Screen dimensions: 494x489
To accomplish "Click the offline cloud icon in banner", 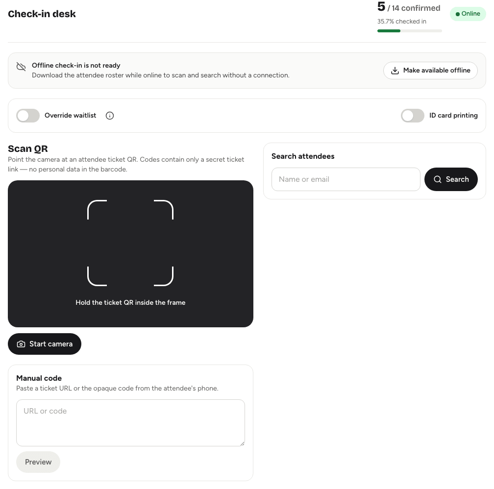I will (x=21, y=67).
